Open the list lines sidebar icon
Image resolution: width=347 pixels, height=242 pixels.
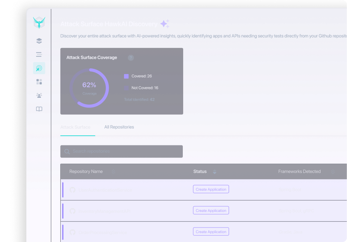pos(39,54)
